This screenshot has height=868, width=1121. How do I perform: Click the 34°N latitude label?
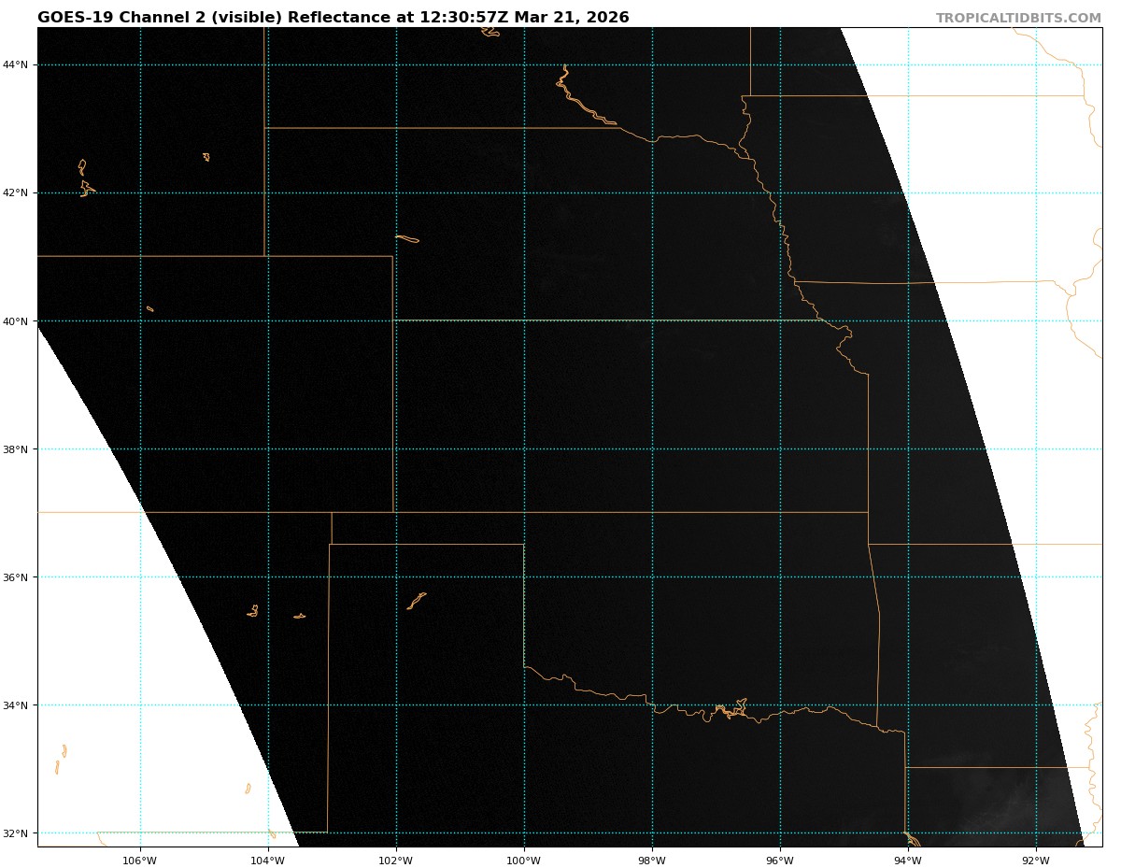(16, 704)
